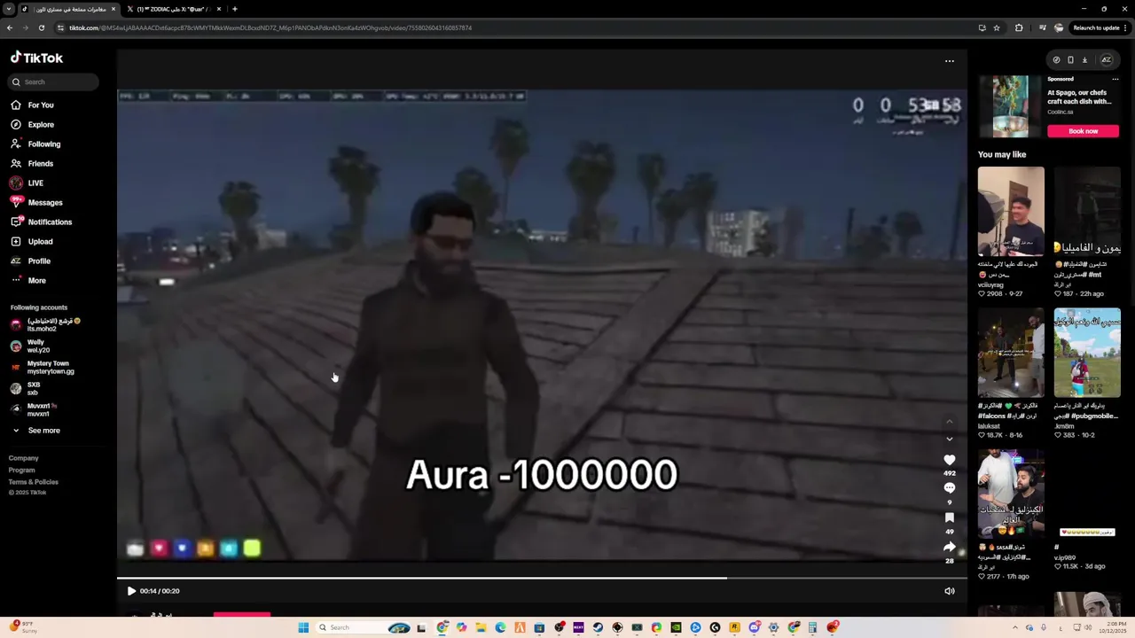1135x638 pixels.
Task: Open Microsoft Edge from the taskbar
Action: click(x=500, y=627)
